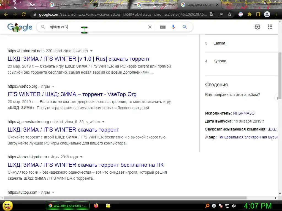The width and height of the screenshot is (282, 211).
Task: Open the Google apps grid
Action: (270, 27)
